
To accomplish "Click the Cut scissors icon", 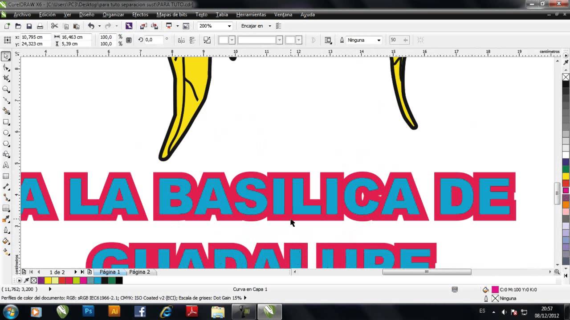I will (x=54, y=26).
